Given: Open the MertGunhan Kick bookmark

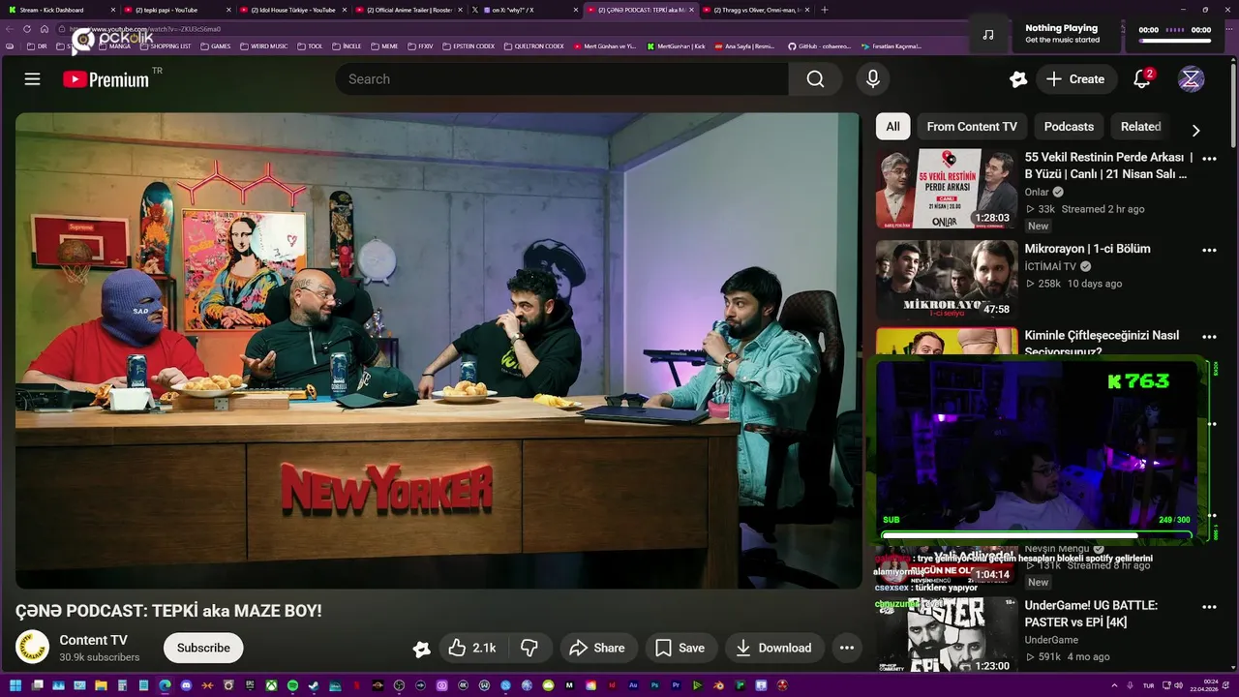Looking at the screenshot, I should tap(676, 46).
